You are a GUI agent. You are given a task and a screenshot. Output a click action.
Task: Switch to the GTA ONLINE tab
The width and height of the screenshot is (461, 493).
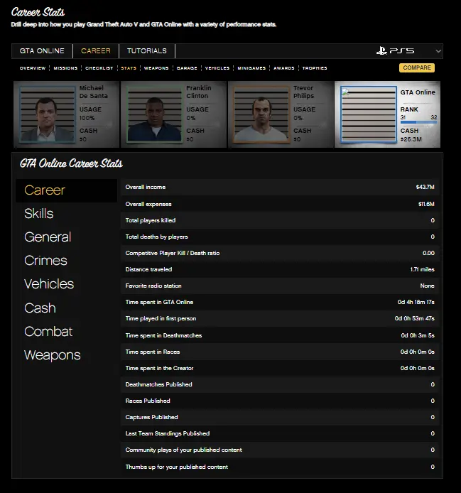point(42,51)
